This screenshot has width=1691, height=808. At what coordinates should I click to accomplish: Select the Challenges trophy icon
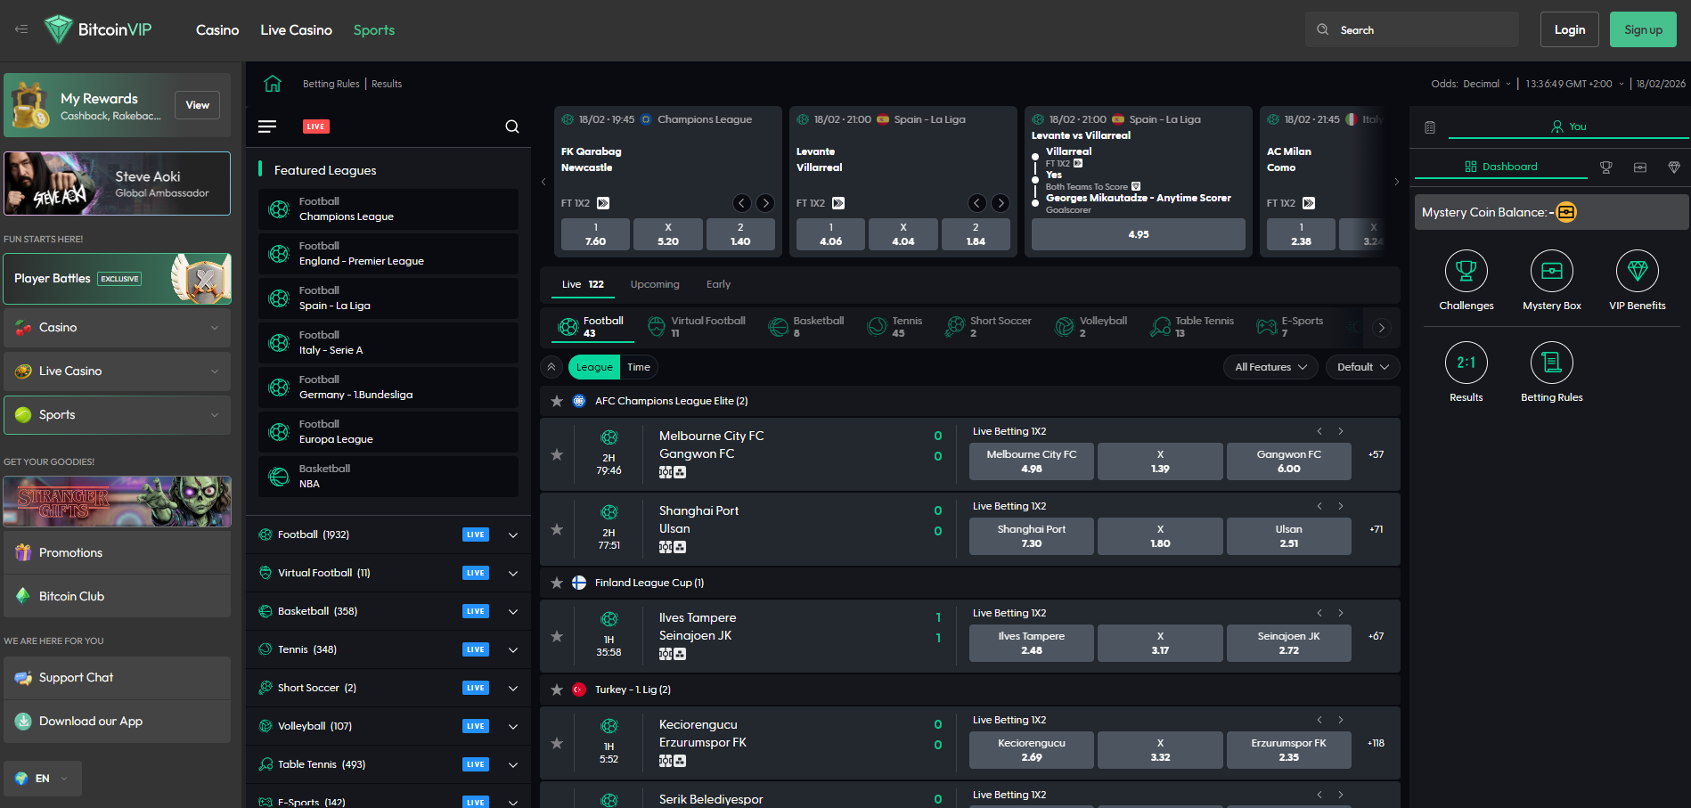[1466, 272]
